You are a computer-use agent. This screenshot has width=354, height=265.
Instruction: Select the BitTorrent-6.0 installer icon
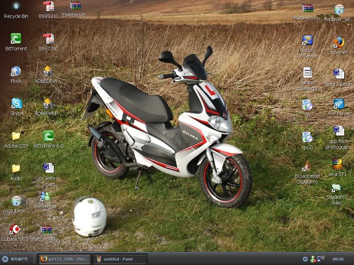[x=48, y=136]
